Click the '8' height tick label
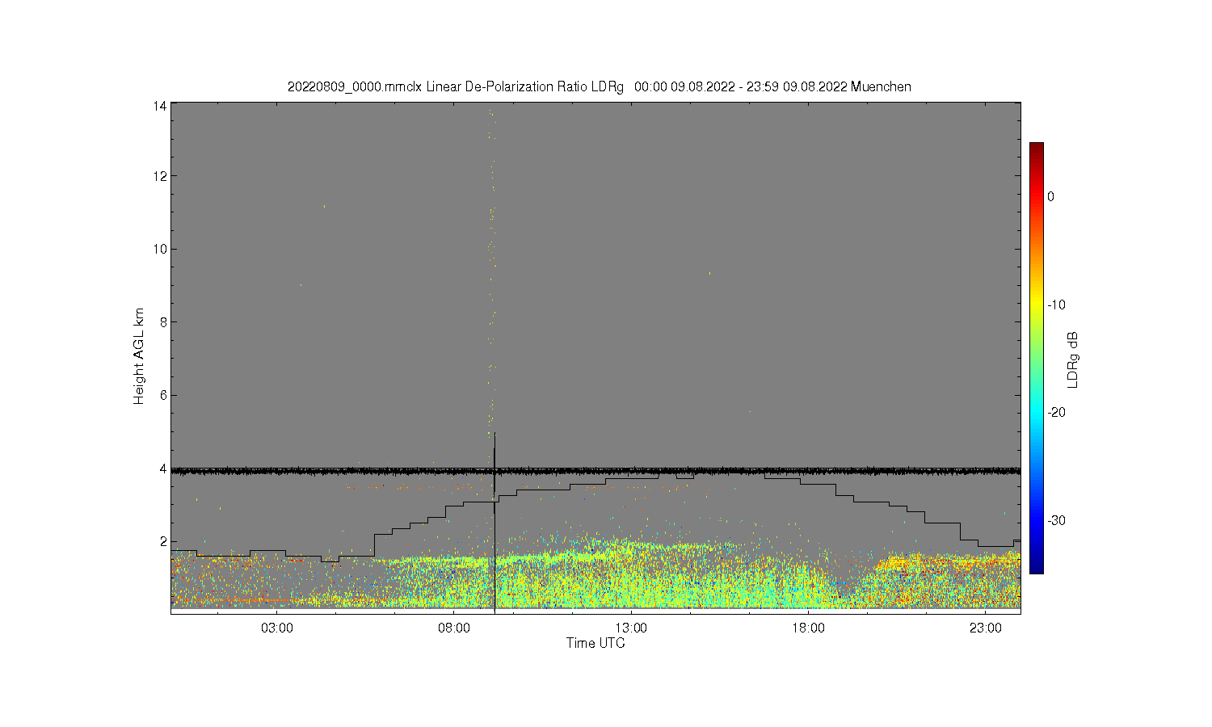Image resolution: width=1212 pixels, height=727 pixels. click(x=163, y=321)
